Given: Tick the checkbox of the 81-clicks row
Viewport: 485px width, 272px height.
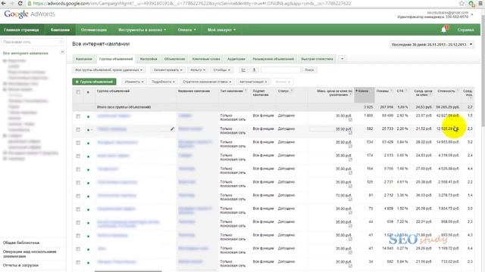Looking at the screenshot, I should [78, 196].
